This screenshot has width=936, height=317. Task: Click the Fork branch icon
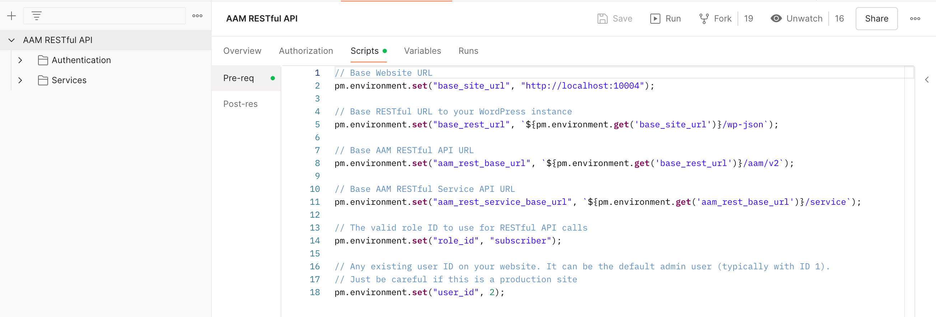tap(704, 19)
